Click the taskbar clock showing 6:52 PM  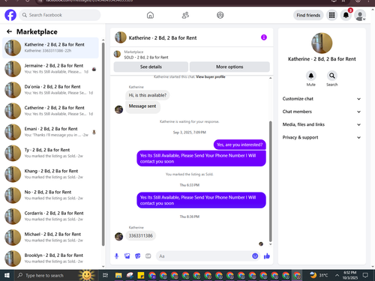click(350, 275)
